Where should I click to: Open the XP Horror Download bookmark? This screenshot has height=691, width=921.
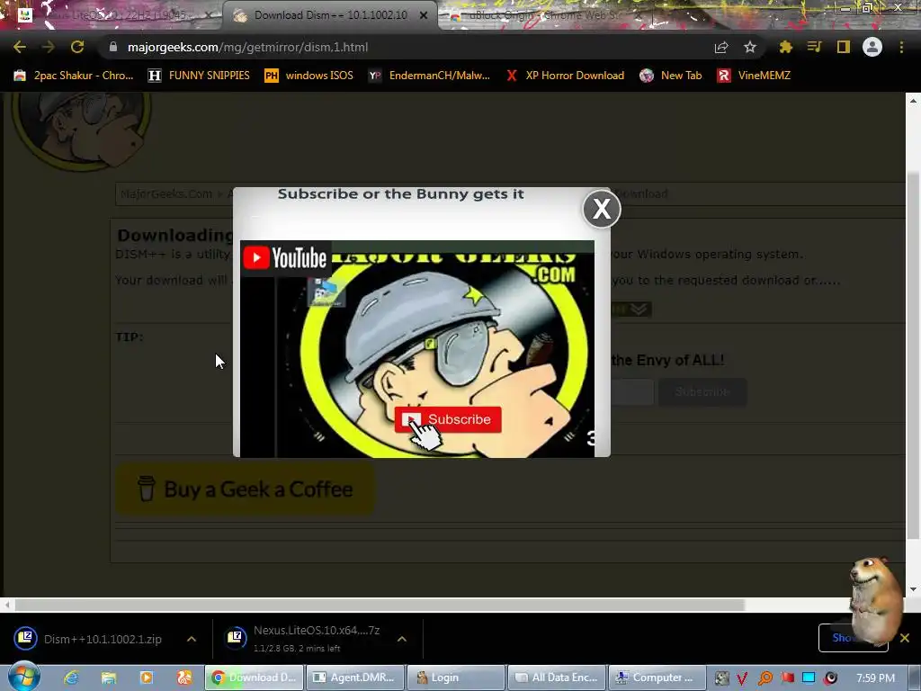(x=566, y=76)
